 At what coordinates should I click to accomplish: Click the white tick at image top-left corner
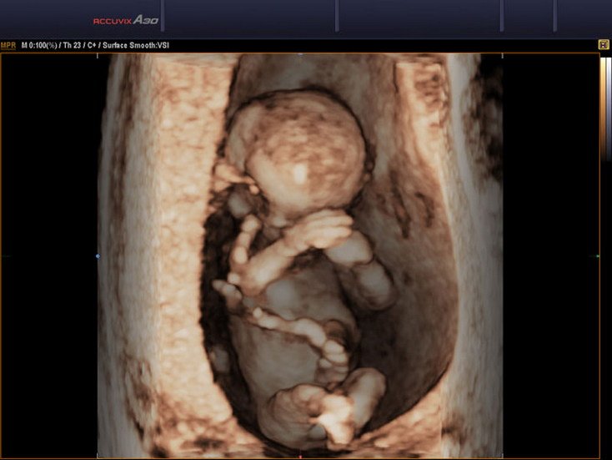(x=98, y=56)
